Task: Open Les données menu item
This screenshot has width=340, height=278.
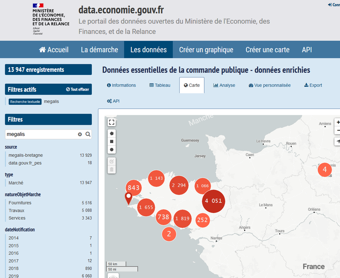Action: tap(149, 50)
